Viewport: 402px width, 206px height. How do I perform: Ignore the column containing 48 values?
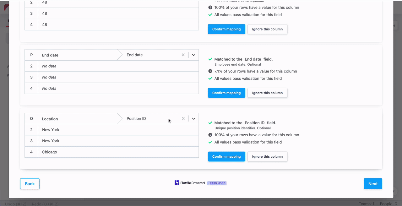(x=267, y=29)
